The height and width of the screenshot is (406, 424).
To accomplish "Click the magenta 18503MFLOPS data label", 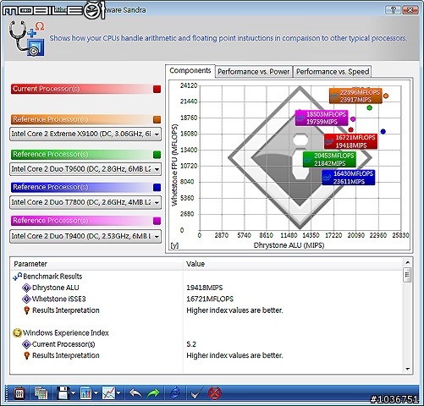I will (322, 118).
